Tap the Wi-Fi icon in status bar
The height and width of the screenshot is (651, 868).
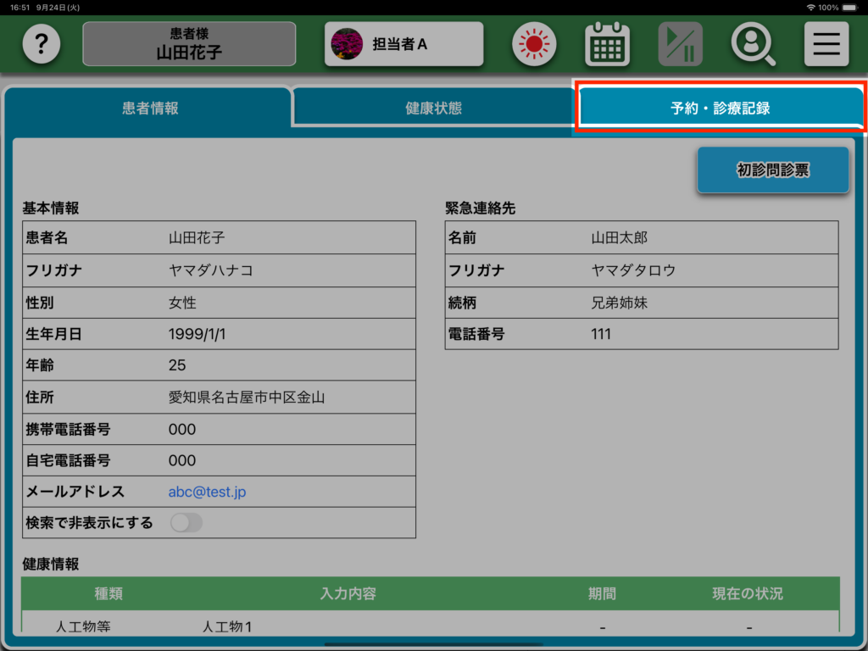[x=811, y=7]
